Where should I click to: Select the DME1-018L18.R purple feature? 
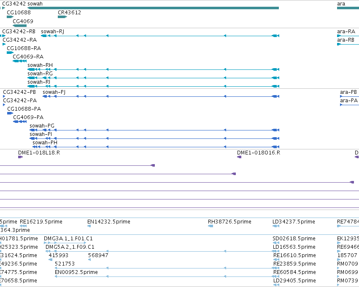pyautogui.click(x=20, y=157)
